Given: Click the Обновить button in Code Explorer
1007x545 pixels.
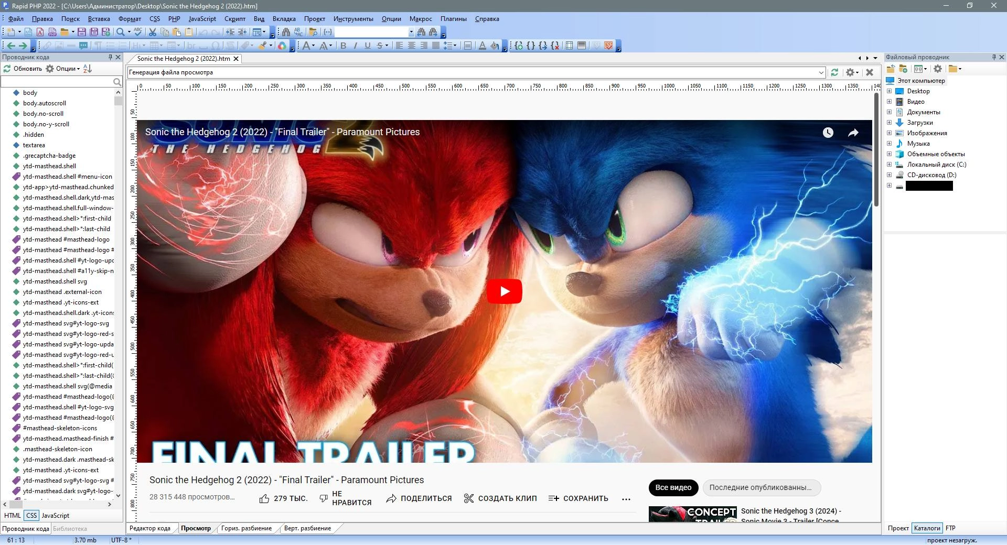Looking at the screenshot, I should click(x=23, y=69).
